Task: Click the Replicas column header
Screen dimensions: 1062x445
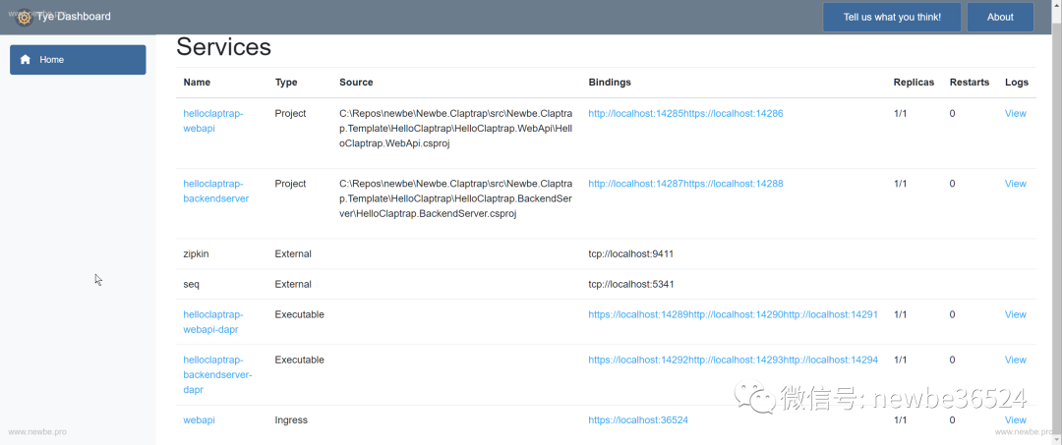Action: [x=914, y=83]
